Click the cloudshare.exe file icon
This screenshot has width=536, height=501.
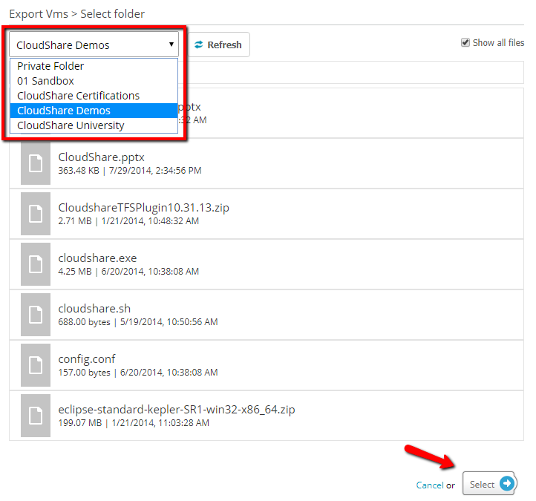[x=36, y=264]
